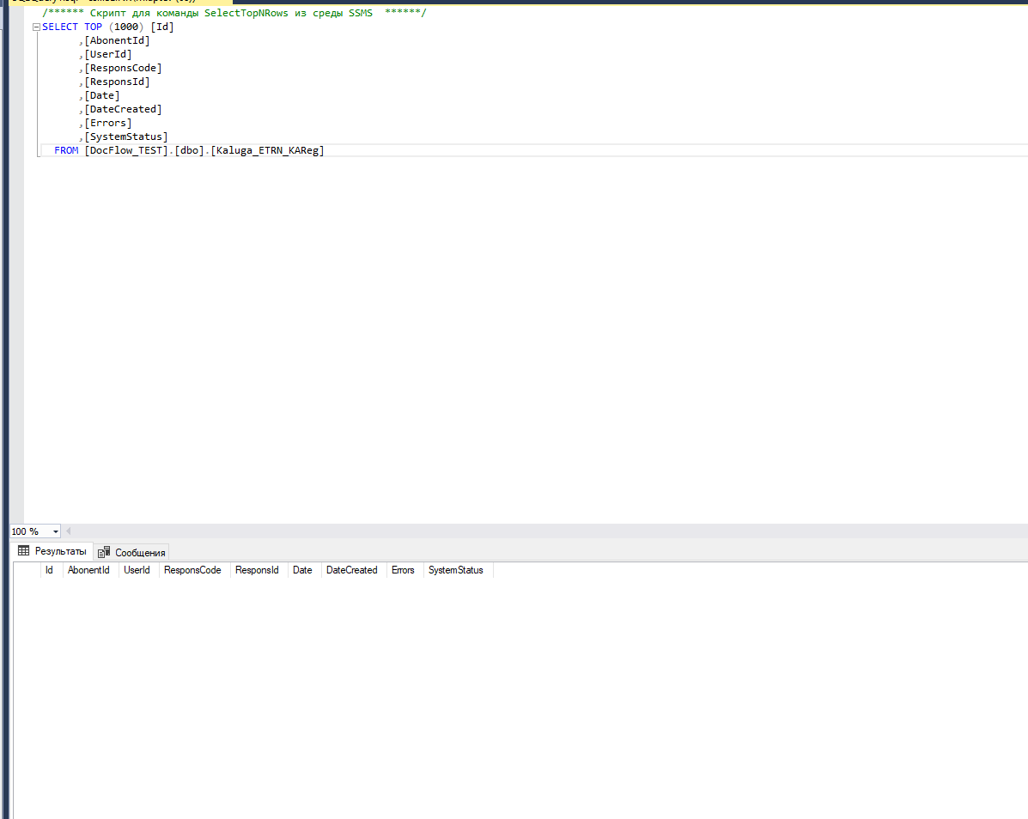
Task: Click the results grid icon on Результаты tab
Action: 23,551
